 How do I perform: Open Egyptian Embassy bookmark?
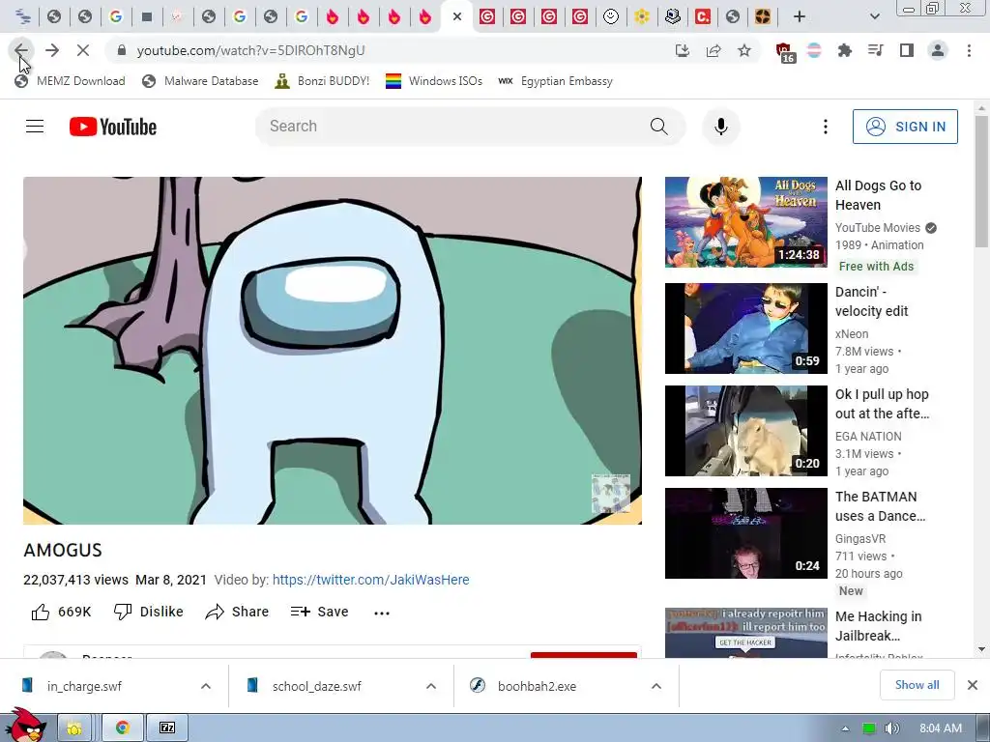555,81
